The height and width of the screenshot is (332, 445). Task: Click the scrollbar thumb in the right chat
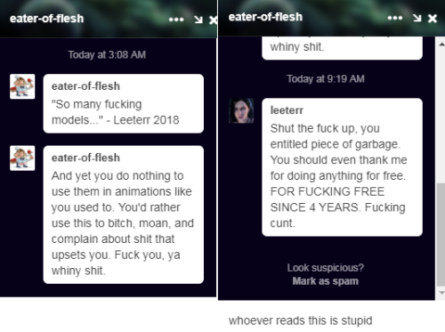[441, 235]
